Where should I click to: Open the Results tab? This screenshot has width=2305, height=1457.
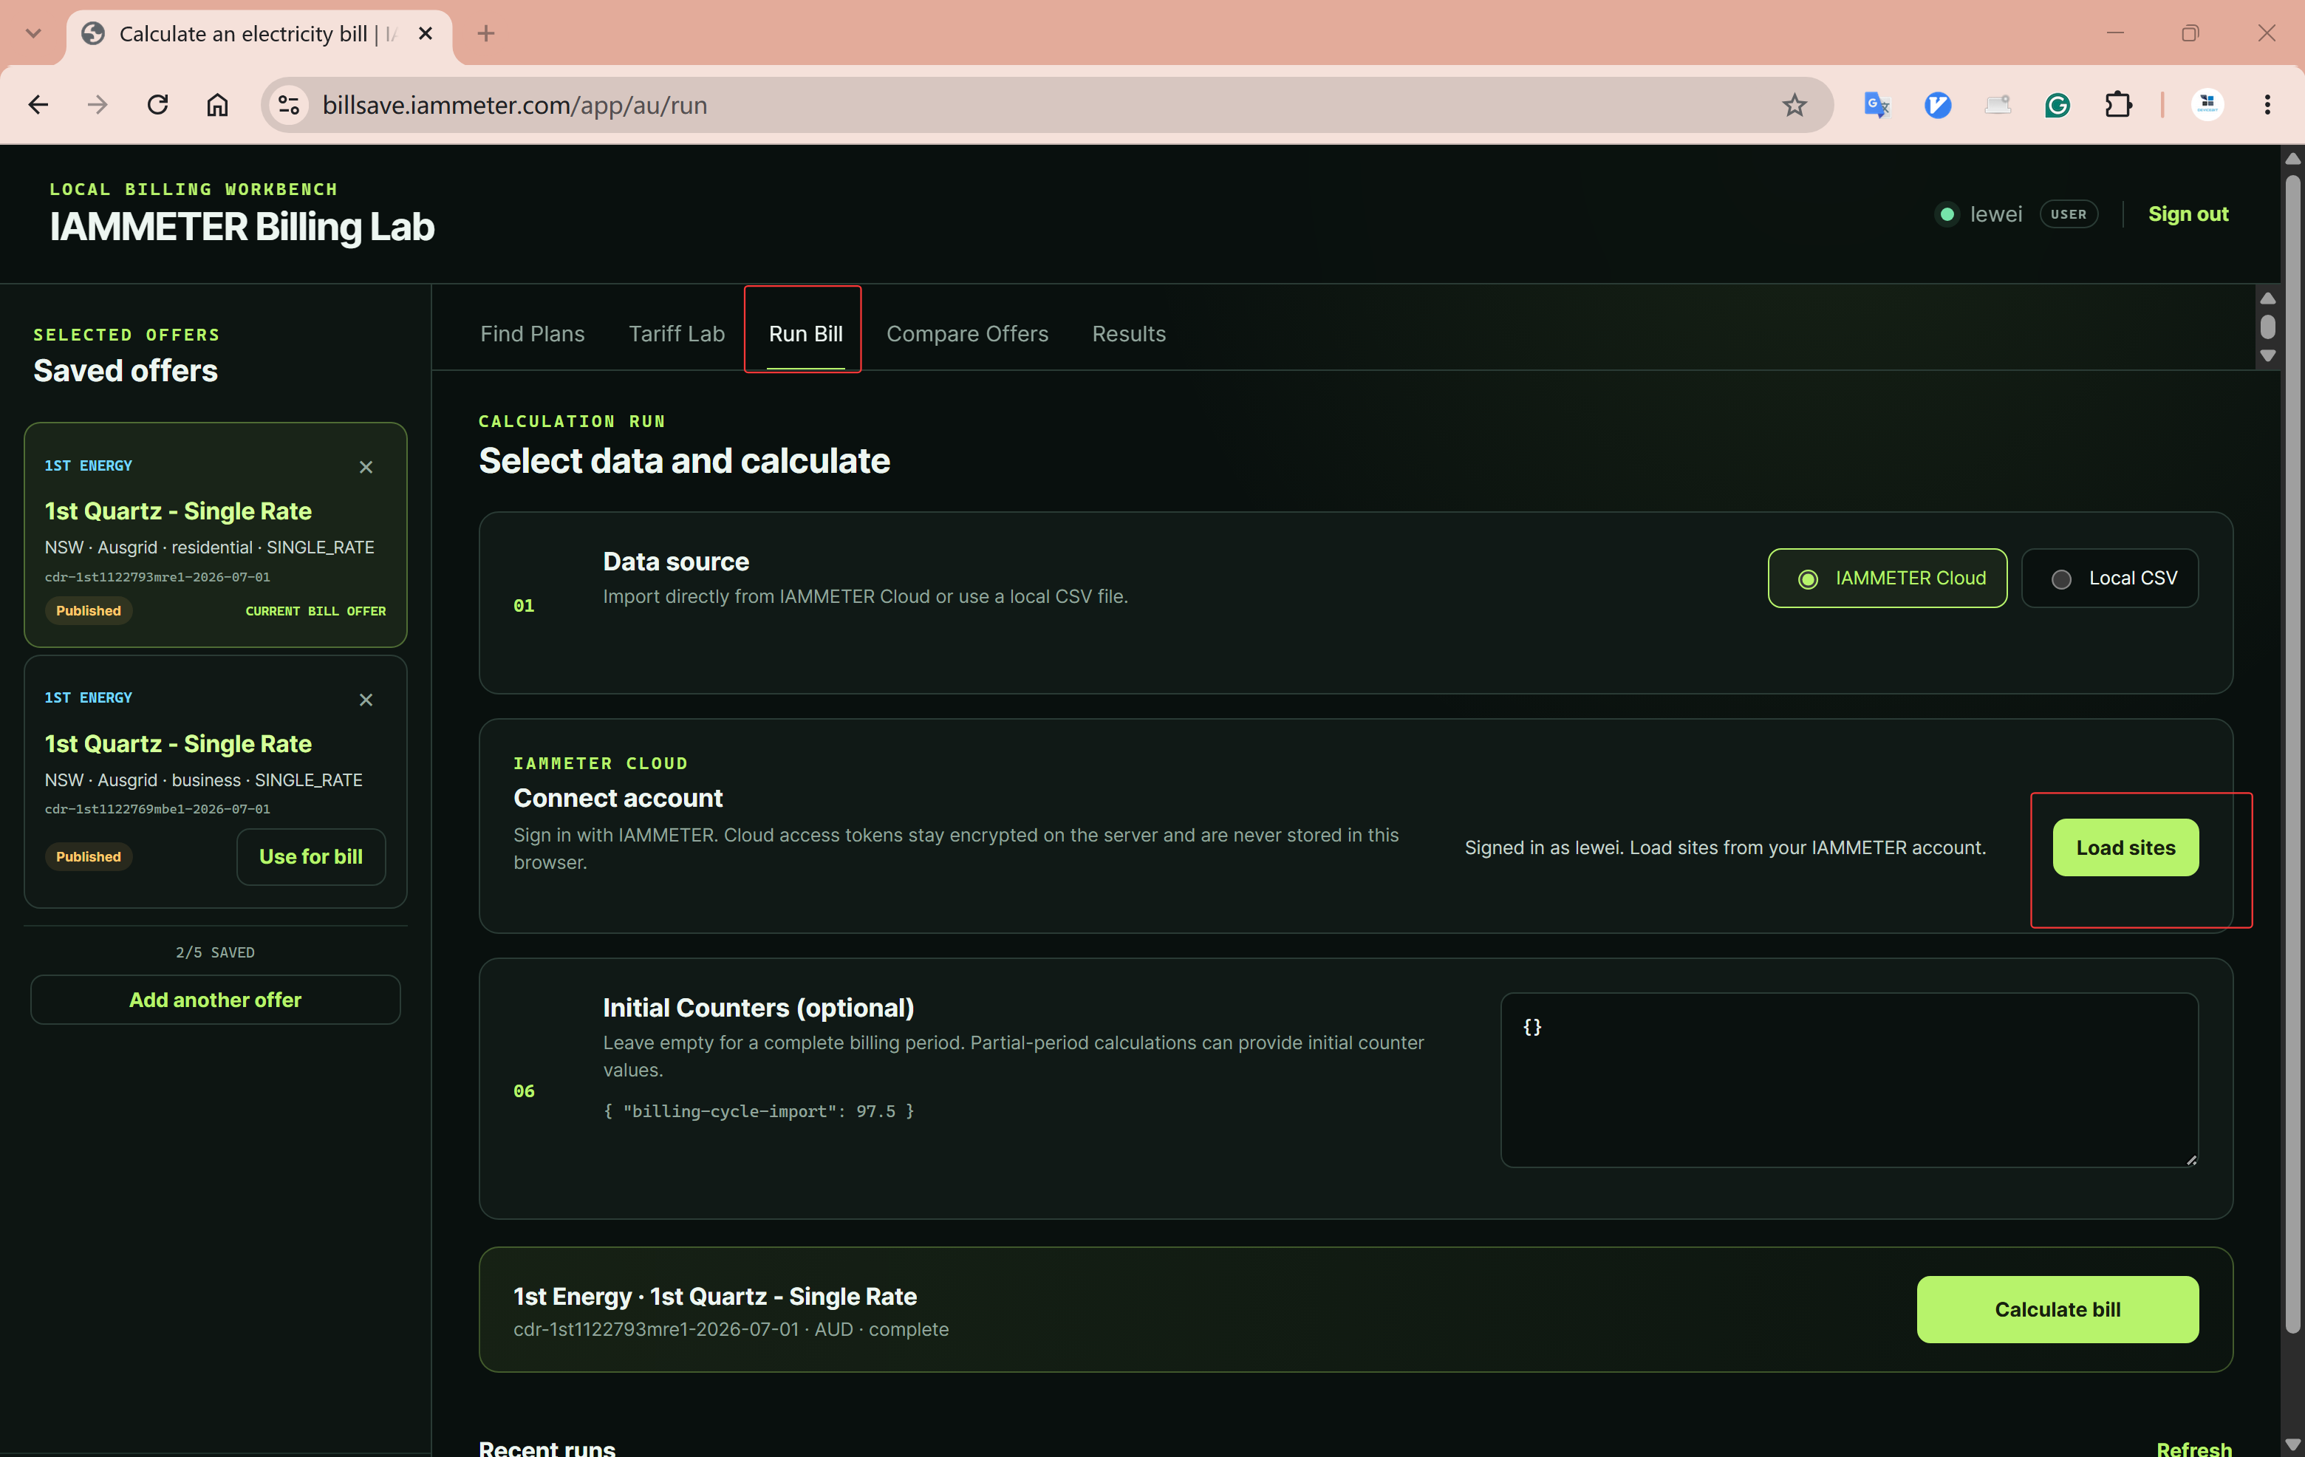pyautogui.click(x=1129, y=334)
